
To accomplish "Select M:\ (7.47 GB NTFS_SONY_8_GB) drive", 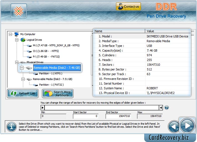I will (x=56, y=45).
